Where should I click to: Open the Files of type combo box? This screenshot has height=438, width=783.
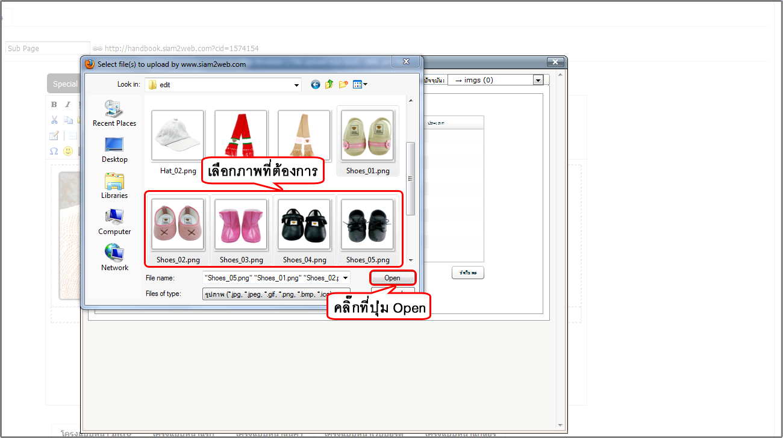[x=276, y=294]
